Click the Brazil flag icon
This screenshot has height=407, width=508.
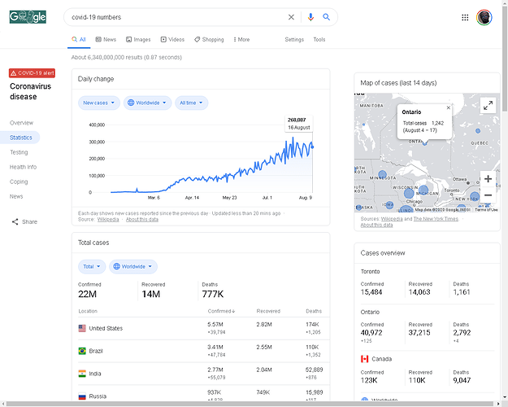tap(82, 351)
